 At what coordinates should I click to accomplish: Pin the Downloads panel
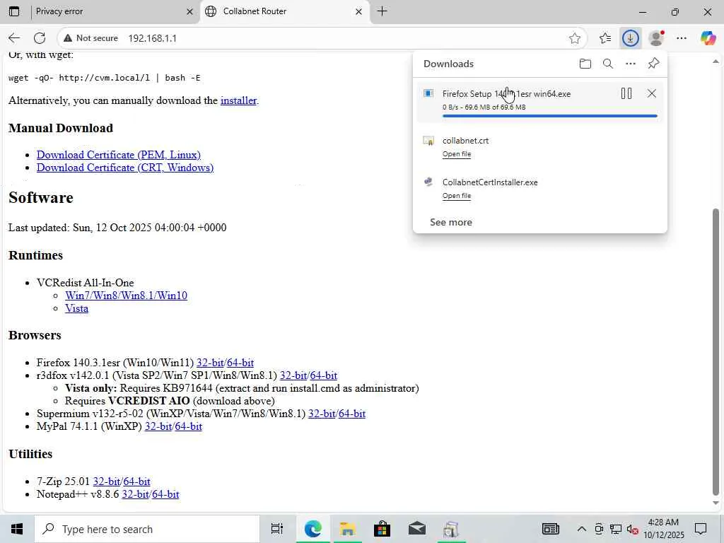click(x=653, y=64)
